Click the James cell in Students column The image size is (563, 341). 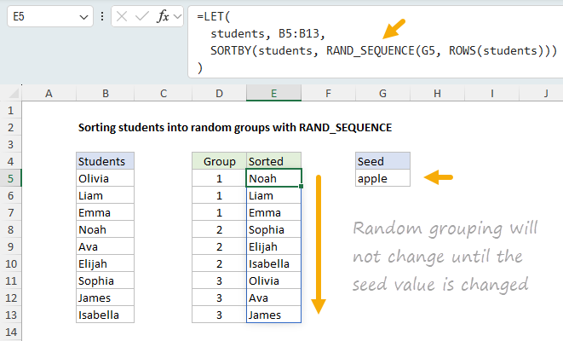point(106,298)
